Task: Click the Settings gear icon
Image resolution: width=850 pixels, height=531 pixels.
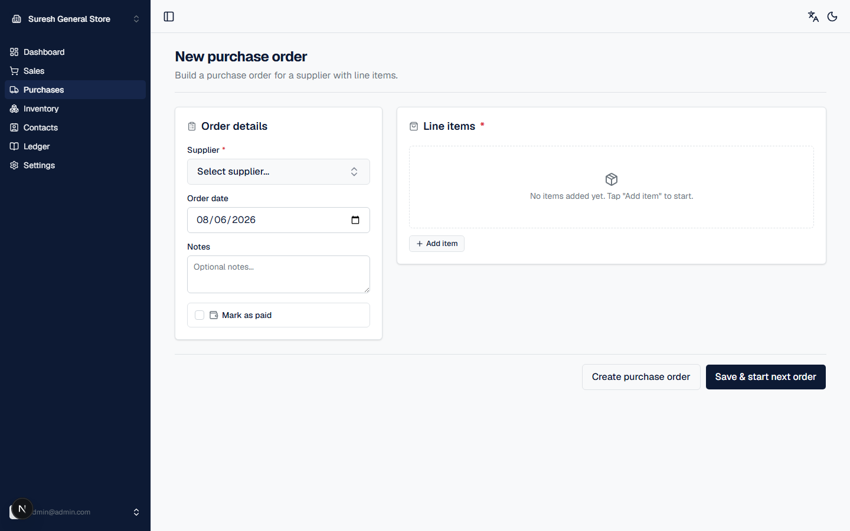Action: 14,165
